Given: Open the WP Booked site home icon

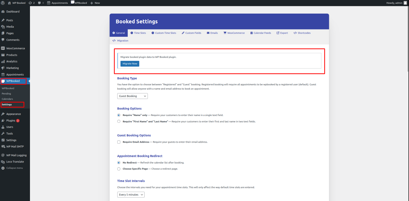Looking at the screenshot, I should pos(9,3).
